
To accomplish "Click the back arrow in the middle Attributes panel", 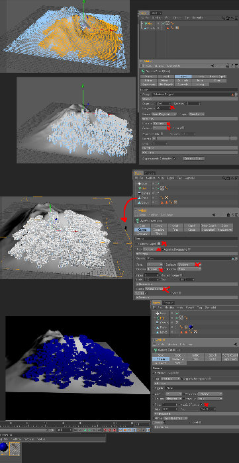I will tap(213, 215).
